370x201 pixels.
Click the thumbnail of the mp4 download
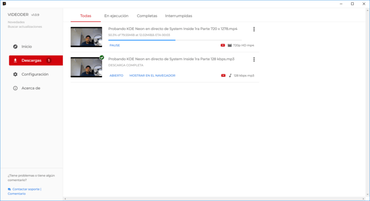click(86, 37)
